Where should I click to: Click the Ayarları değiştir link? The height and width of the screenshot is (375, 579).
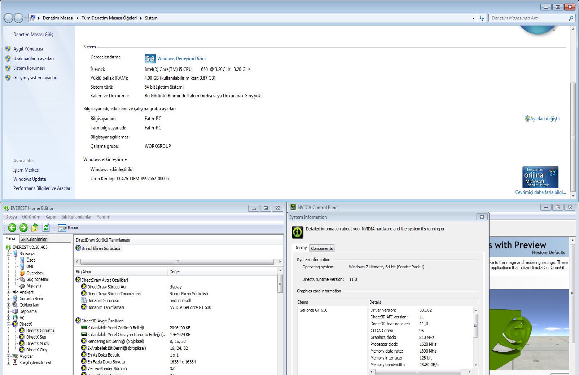545,119
